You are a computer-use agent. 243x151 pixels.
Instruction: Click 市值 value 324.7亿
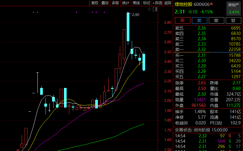(x=233, y=94)
